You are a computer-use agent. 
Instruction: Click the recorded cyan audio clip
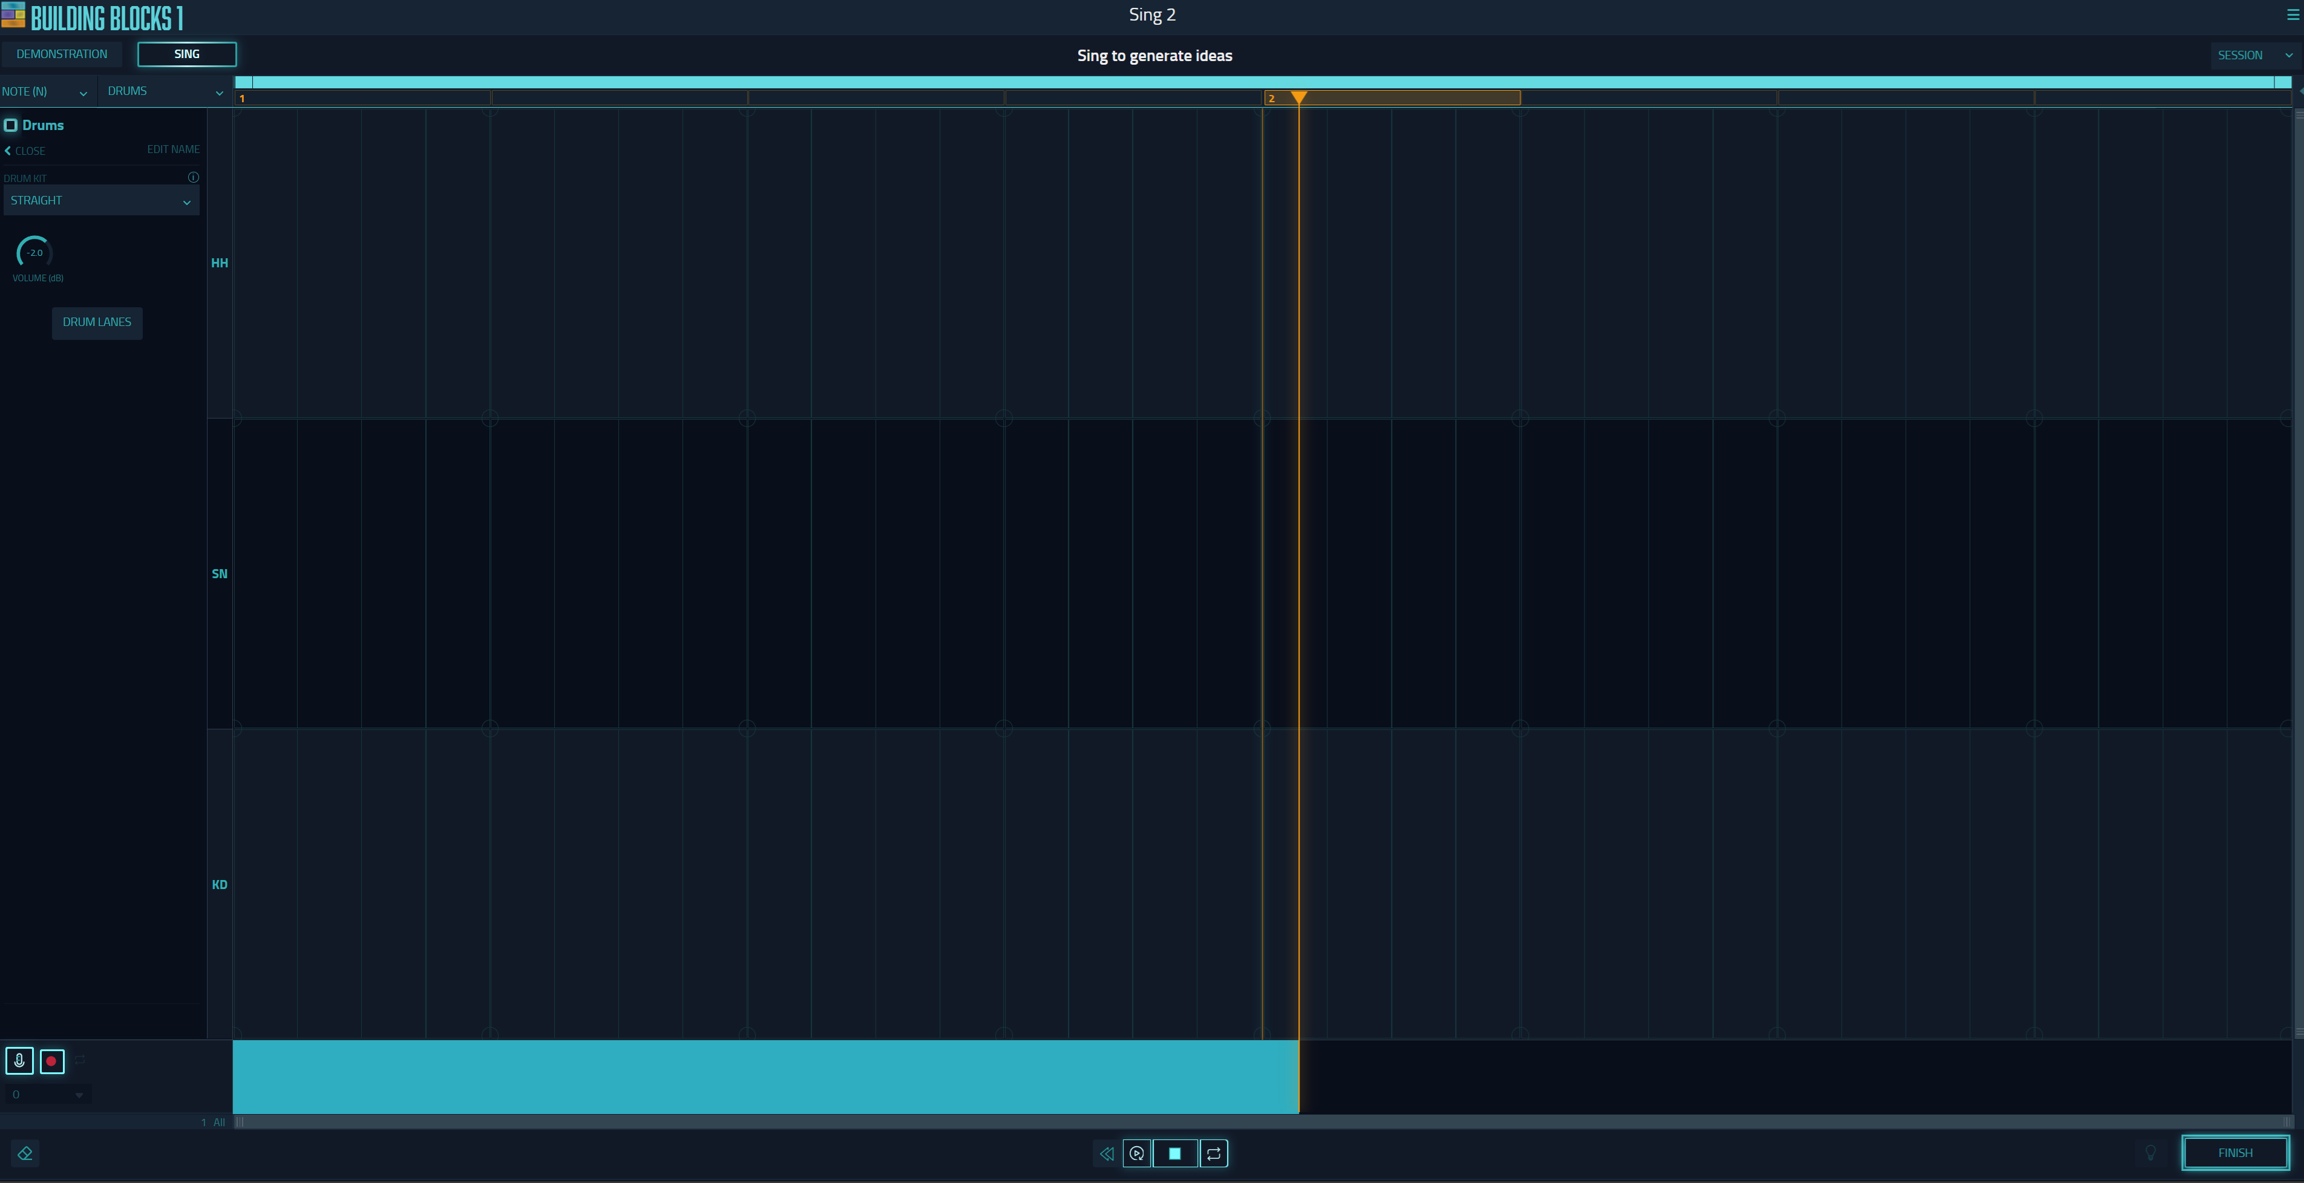point(765,1077)
